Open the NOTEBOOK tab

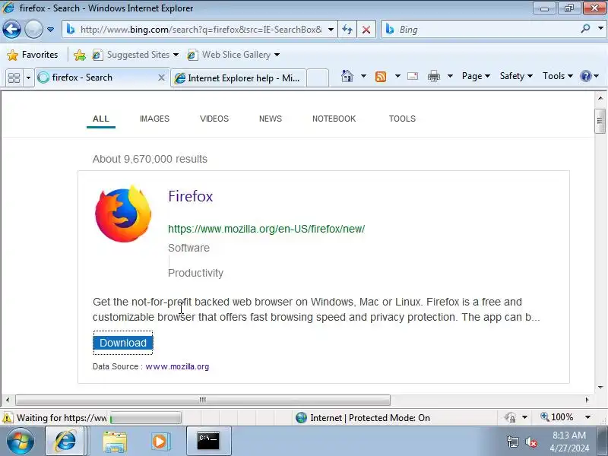[x=334, y=119]
